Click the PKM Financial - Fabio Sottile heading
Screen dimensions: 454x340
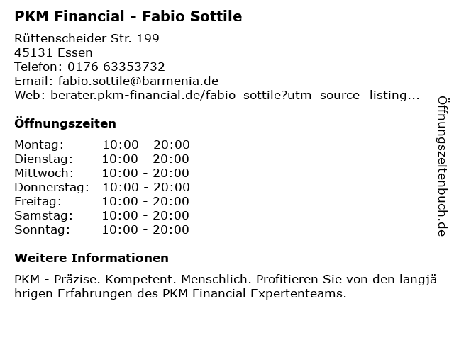(x=128, y=16)
